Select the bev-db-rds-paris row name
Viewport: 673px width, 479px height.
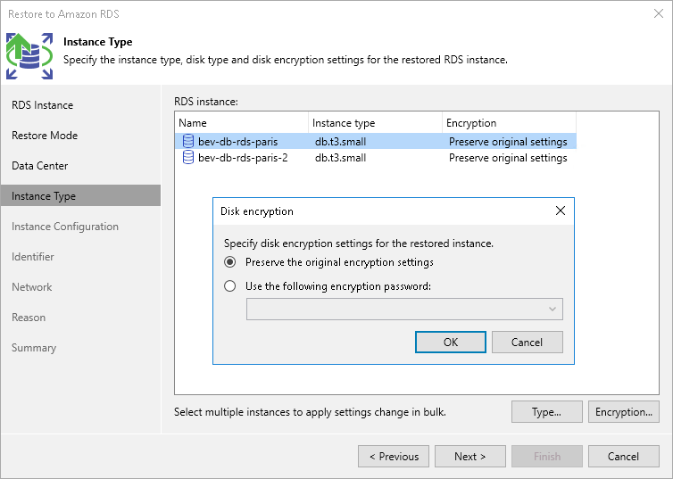click(237, 142)
